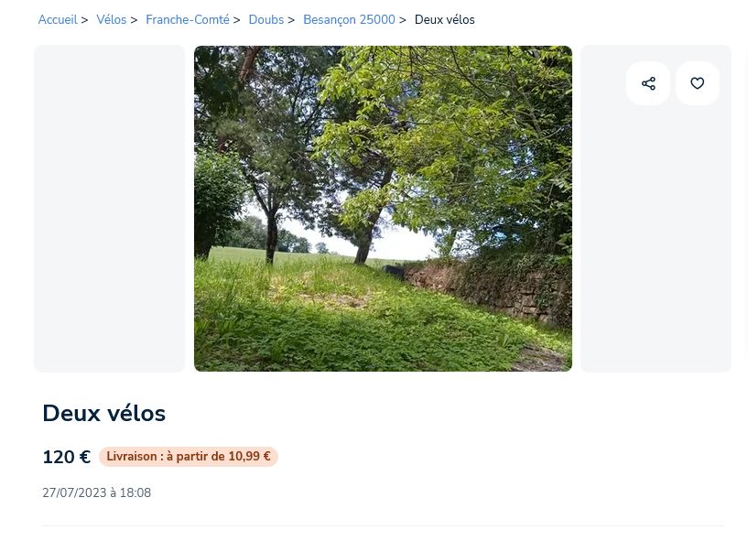Open the Livraison à partir de 10,99 € badge
748x541 pixels.
coord(189,457)
